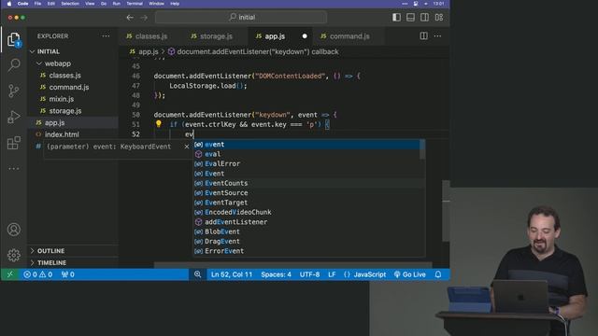Viewport: 598px width, 336px height.
Task: Click the notifications bell in status bar
Action: tap(438, 274)
